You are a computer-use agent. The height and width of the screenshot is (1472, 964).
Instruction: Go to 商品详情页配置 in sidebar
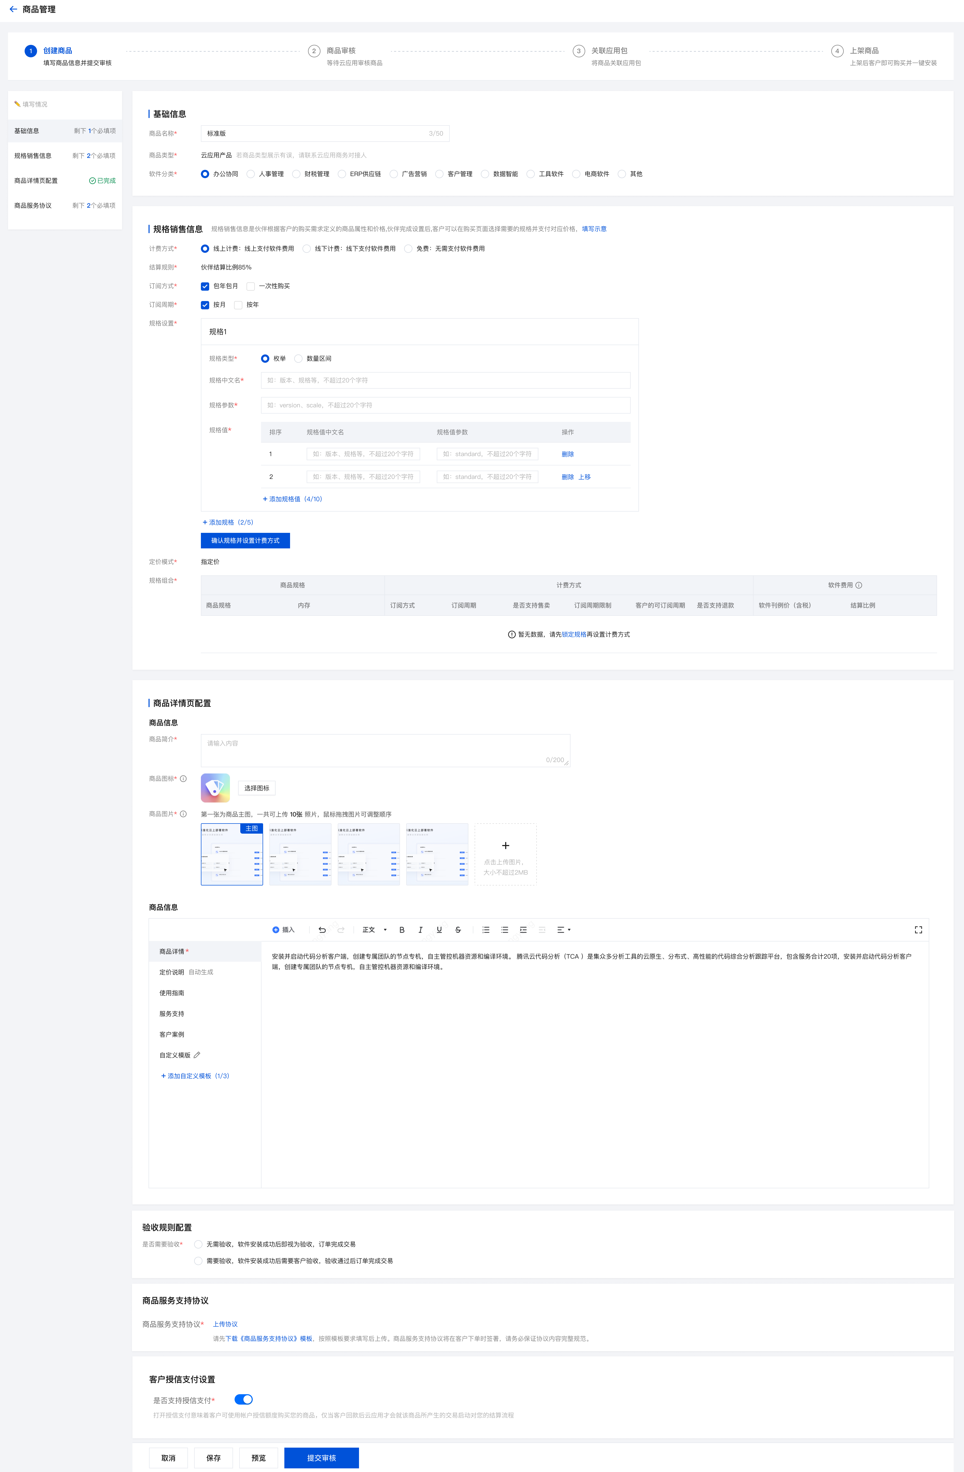65,181
